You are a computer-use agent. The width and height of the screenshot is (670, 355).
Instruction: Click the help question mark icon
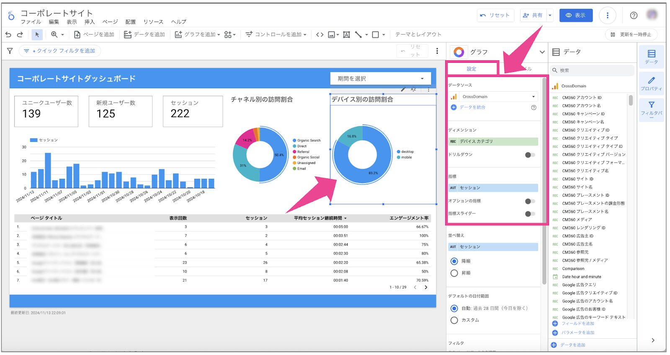(634, 15)
